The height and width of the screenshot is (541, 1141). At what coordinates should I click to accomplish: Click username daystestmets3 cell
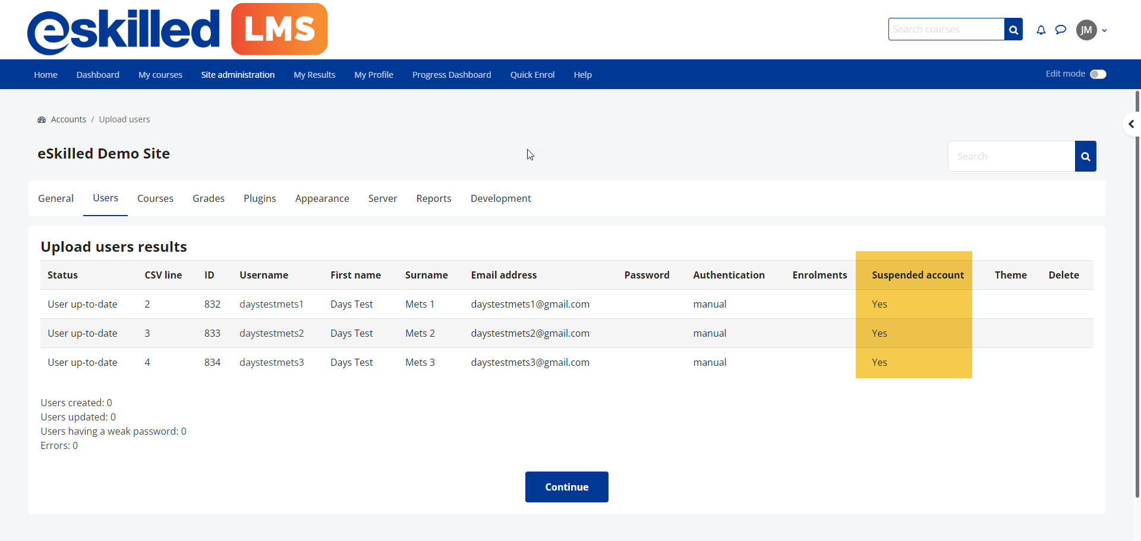tap(272, 362)
